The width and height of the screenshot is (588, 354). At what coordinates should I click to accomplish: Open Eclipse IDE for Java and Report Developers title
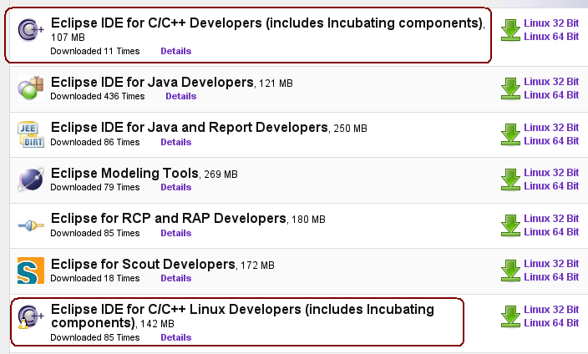[x=189, y=127]
